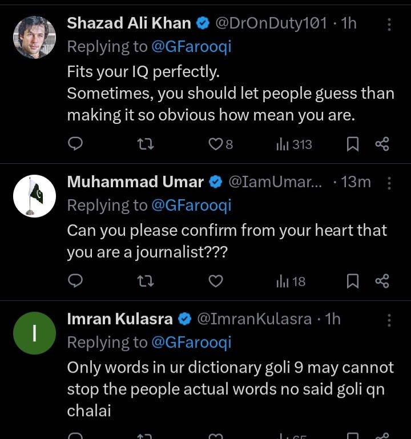The width and height of the screenshot is (411, 439).
Task: Reply to Shazad Ali Khan's tweet
Action: tap(75, 144)
